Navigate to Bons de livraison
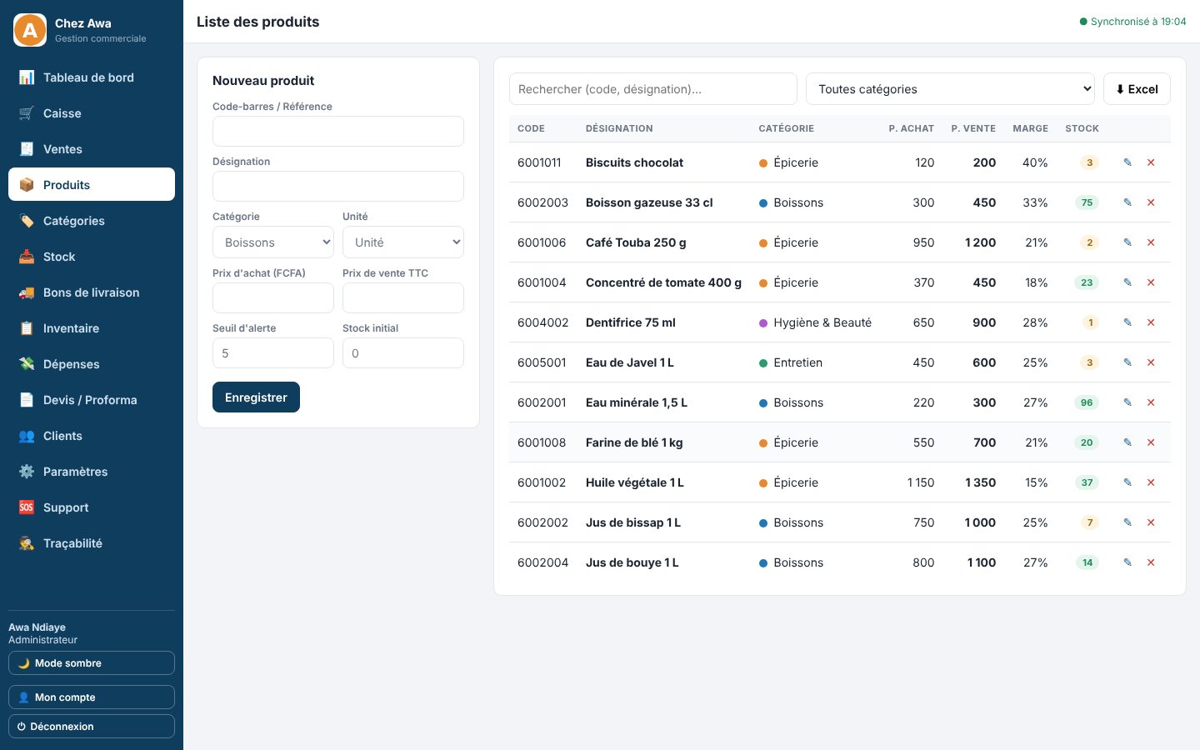This screenshot has width=1200, height=750. pos(92,292)
